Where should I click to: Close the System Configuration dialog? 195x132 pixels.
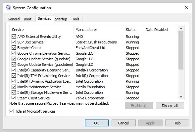click(186, 8)
